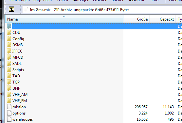
Task: Click options size value 3.224
Action: pos(143,113)
